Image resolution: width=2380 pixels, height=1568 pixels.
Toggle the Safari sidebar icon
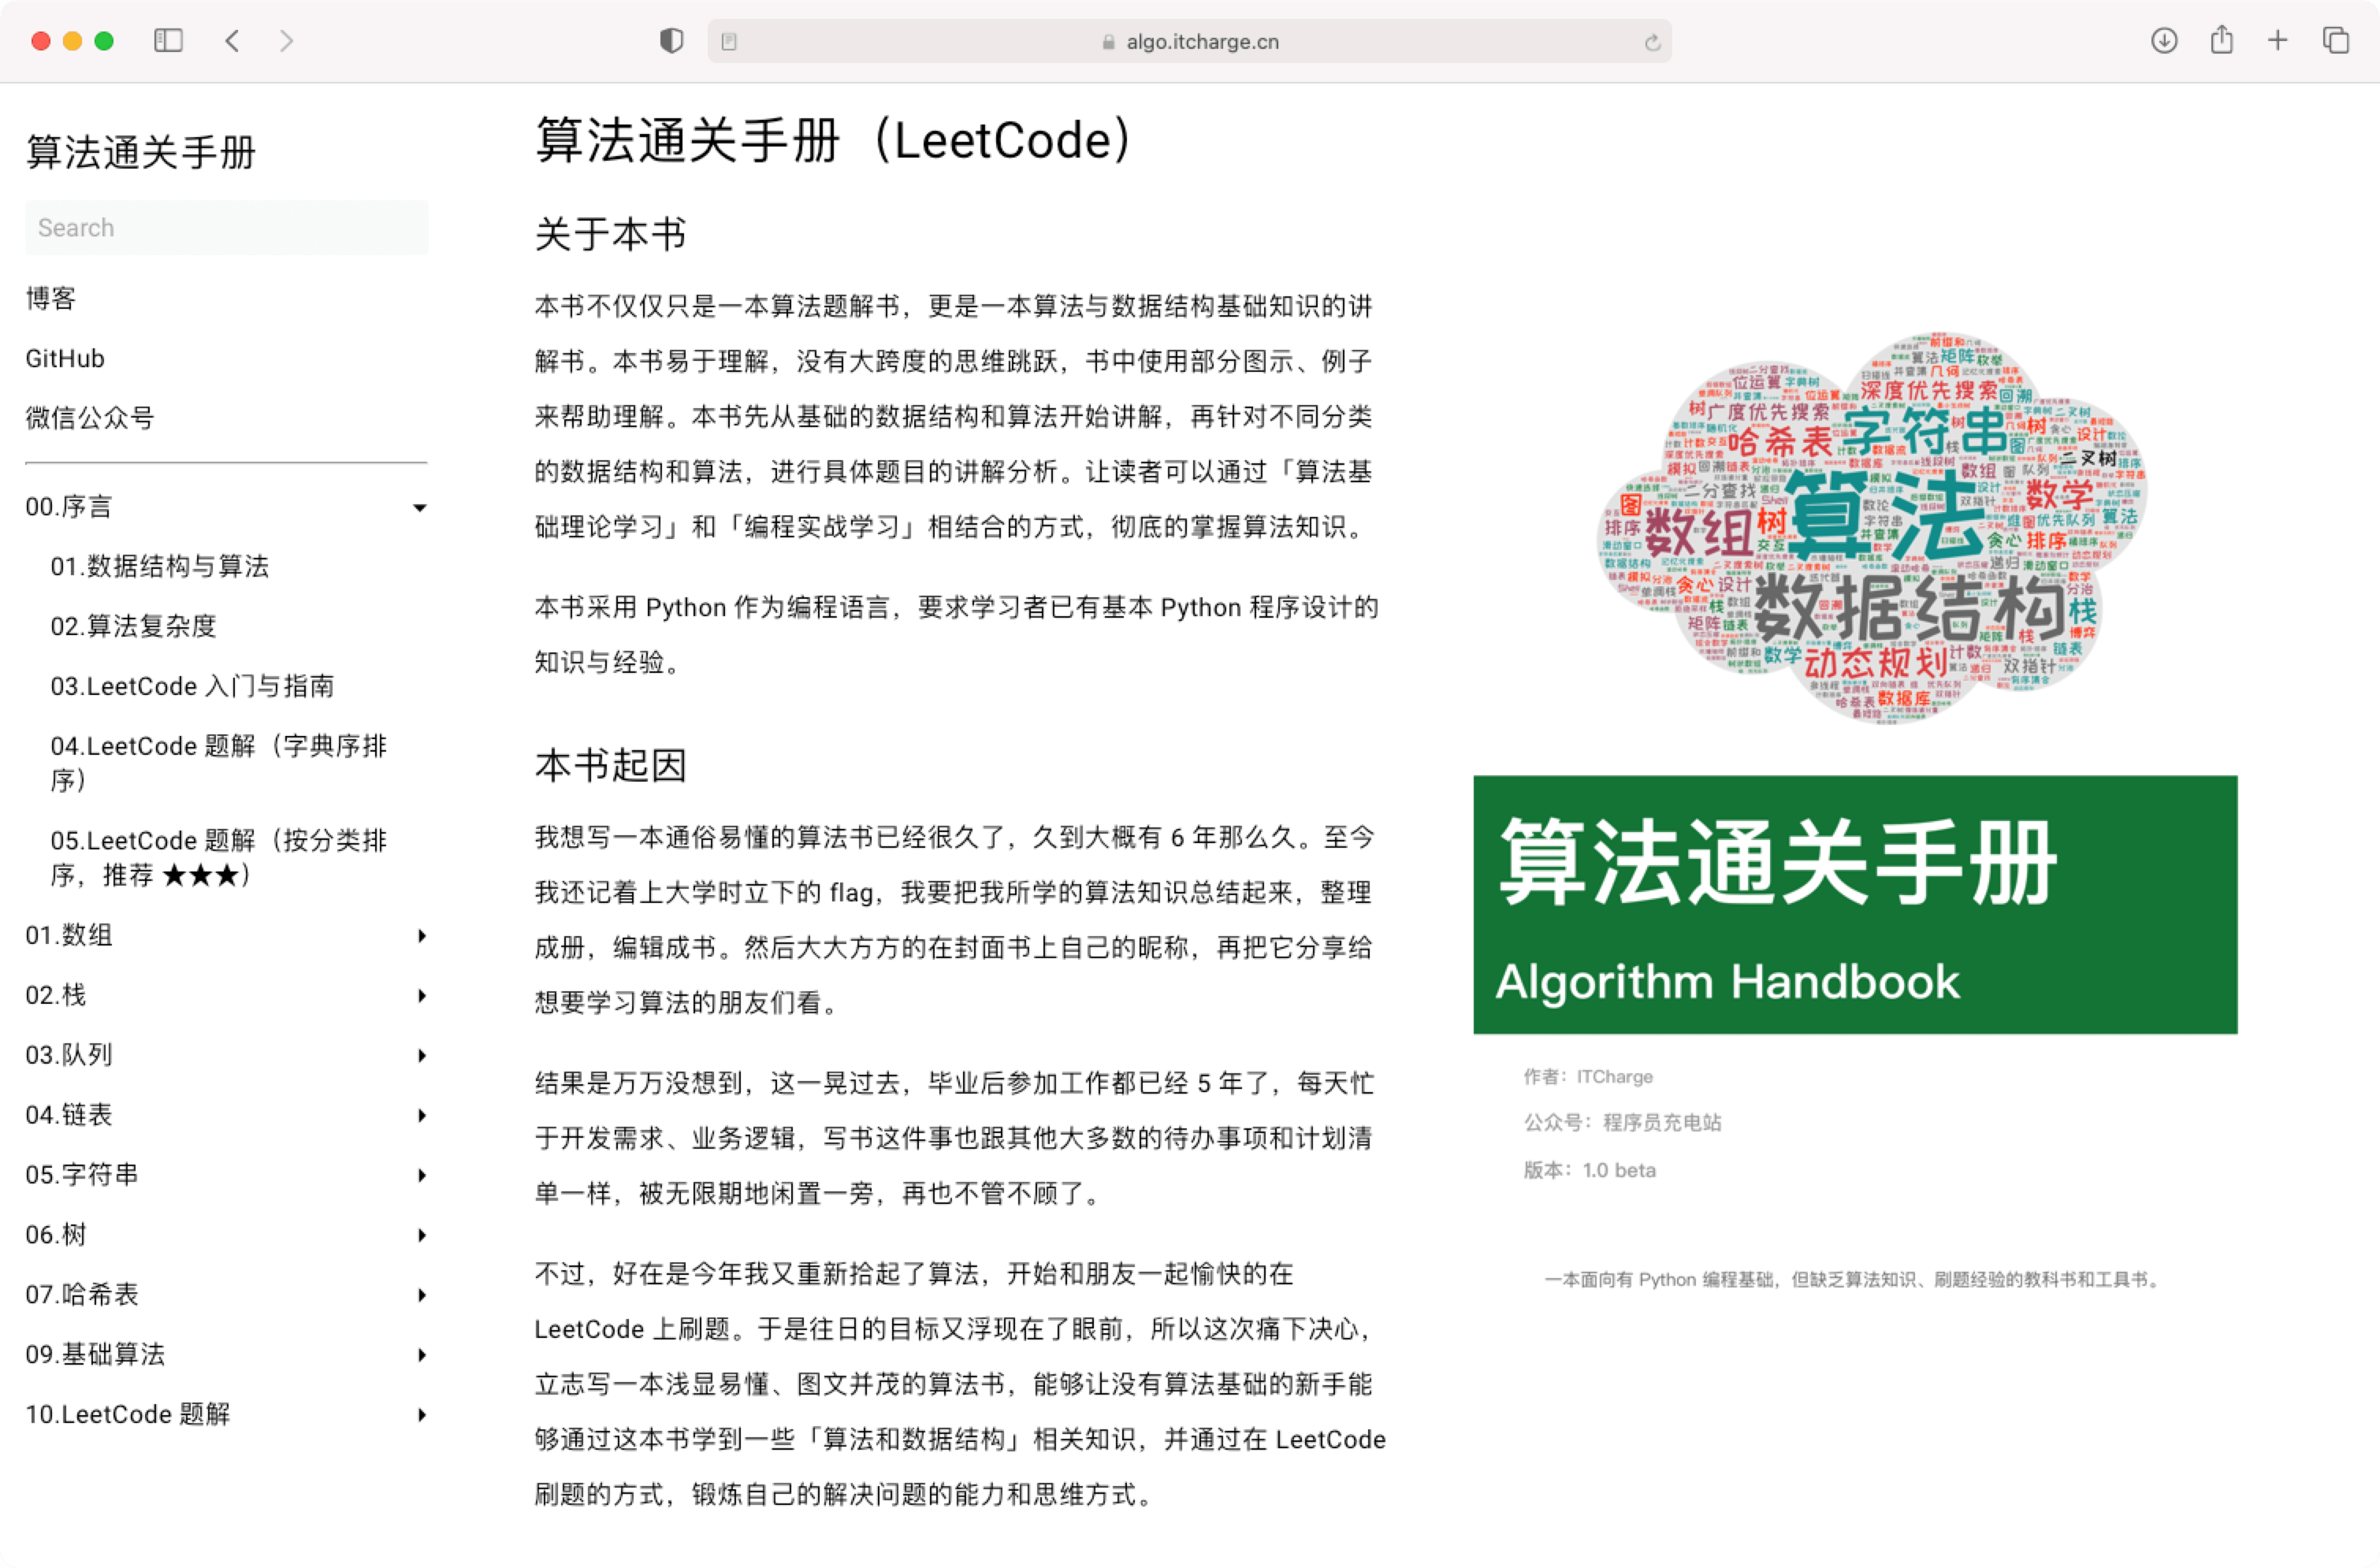(168, 41)
